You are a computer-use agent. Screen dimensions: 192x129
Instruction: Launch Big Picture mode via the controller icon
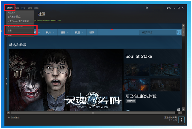[x=169, y=8]
